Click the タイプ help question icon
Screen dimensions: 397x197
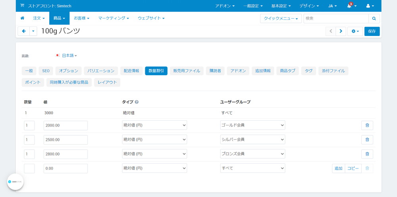coord(137,102)
